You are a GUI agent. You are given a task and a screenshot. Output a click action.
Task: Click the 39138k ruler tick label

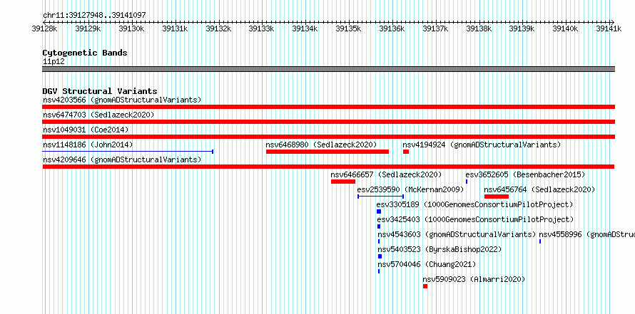479,28
